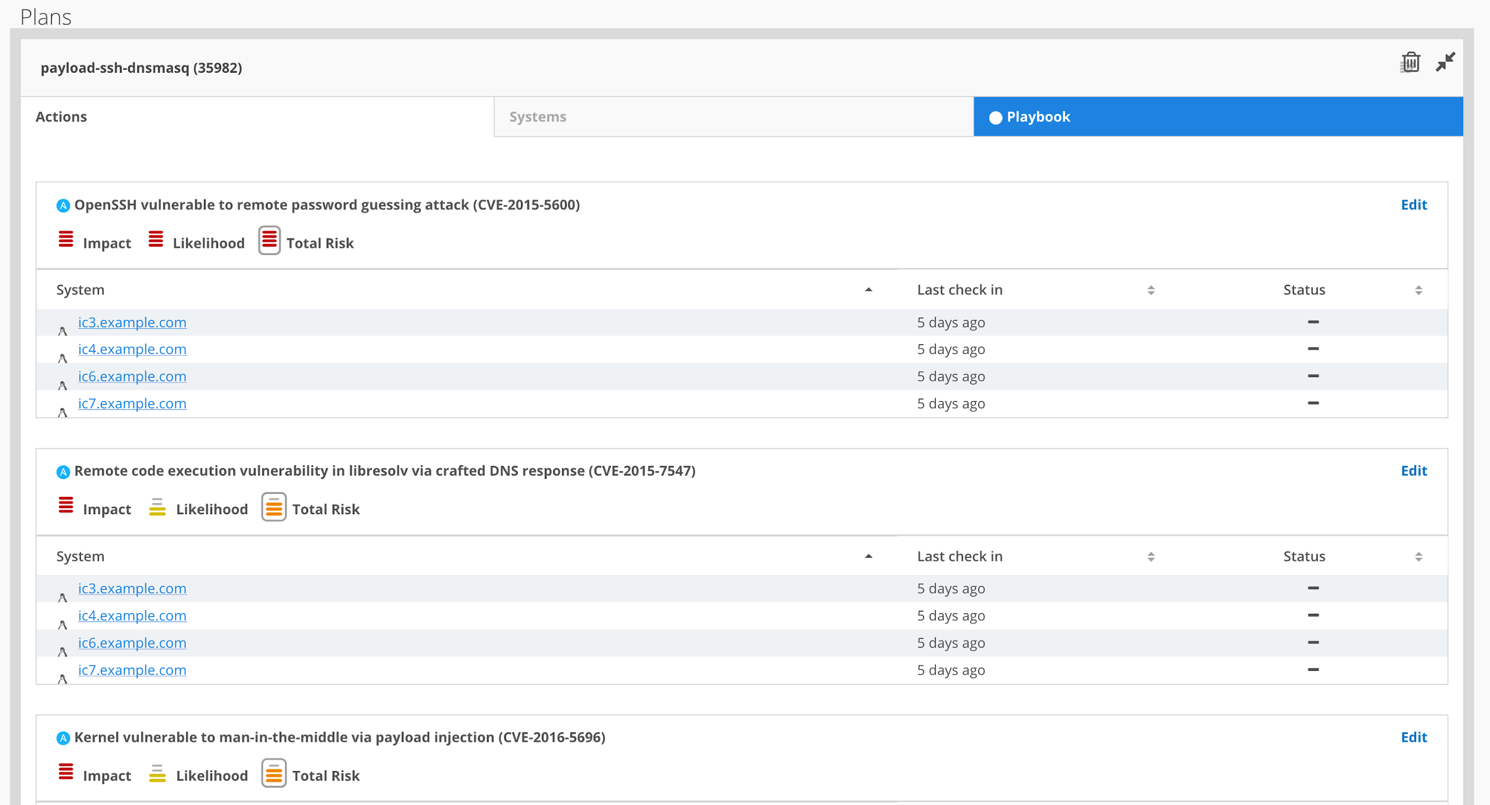Click OpenSSH rule's red Impact bars icon
The width and height of the screenshot is (1490, 805).
click(x=66, y=239)
